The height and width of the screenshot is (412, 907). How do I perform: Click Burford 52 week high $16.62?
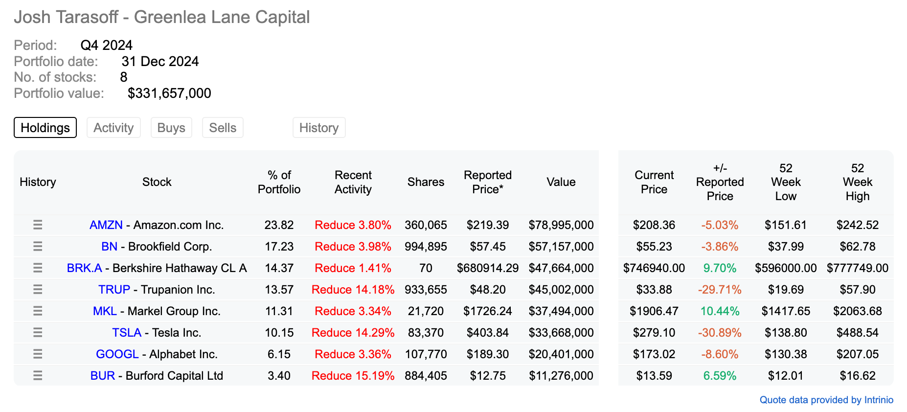858,376
